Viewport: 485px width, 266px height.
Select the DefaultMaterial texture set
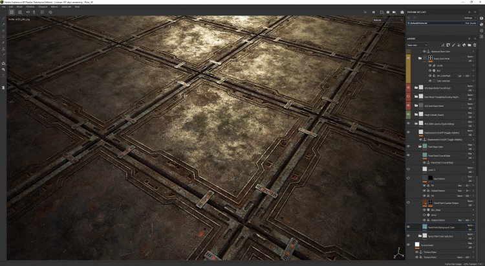coord(442,23)
